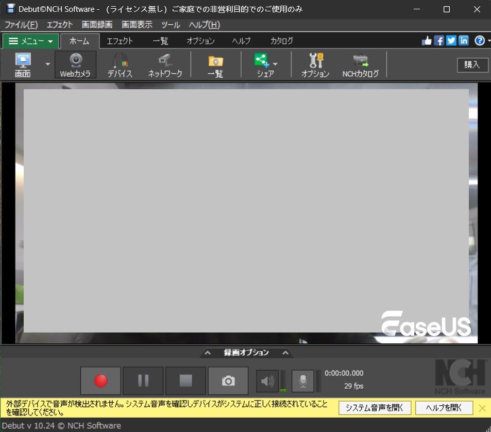Switch to the エフェクト ribbon tab

click(x=120, y=41)
